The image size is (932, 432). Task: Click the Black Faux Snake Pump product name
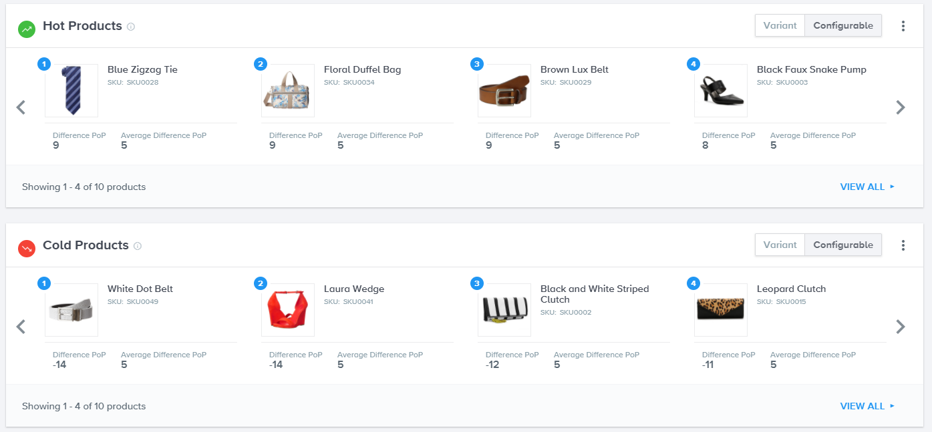click(x=812, y=69)
